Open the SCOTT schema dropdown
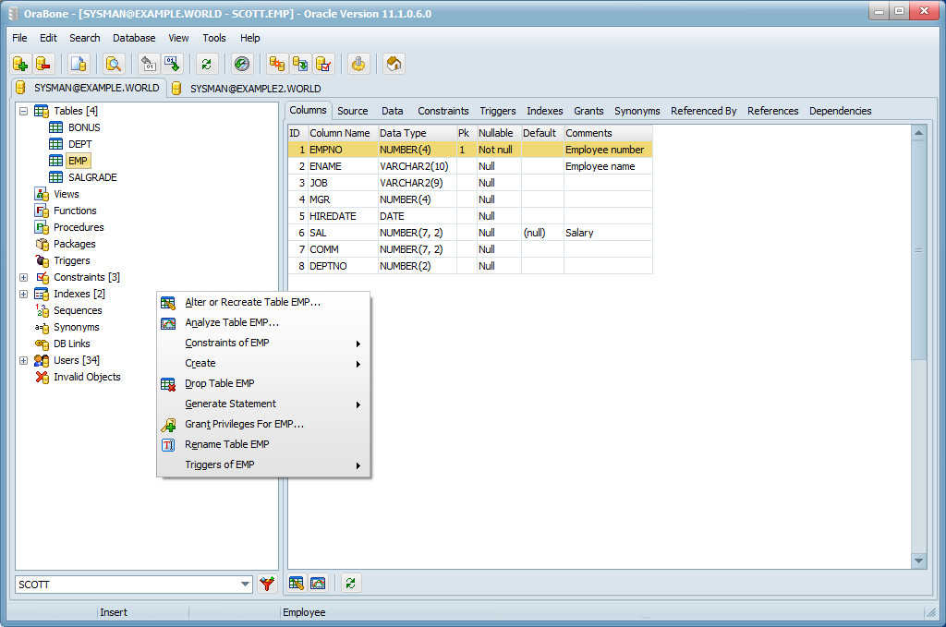The width and height of the screenshot is (946, 627). [245, 585]
